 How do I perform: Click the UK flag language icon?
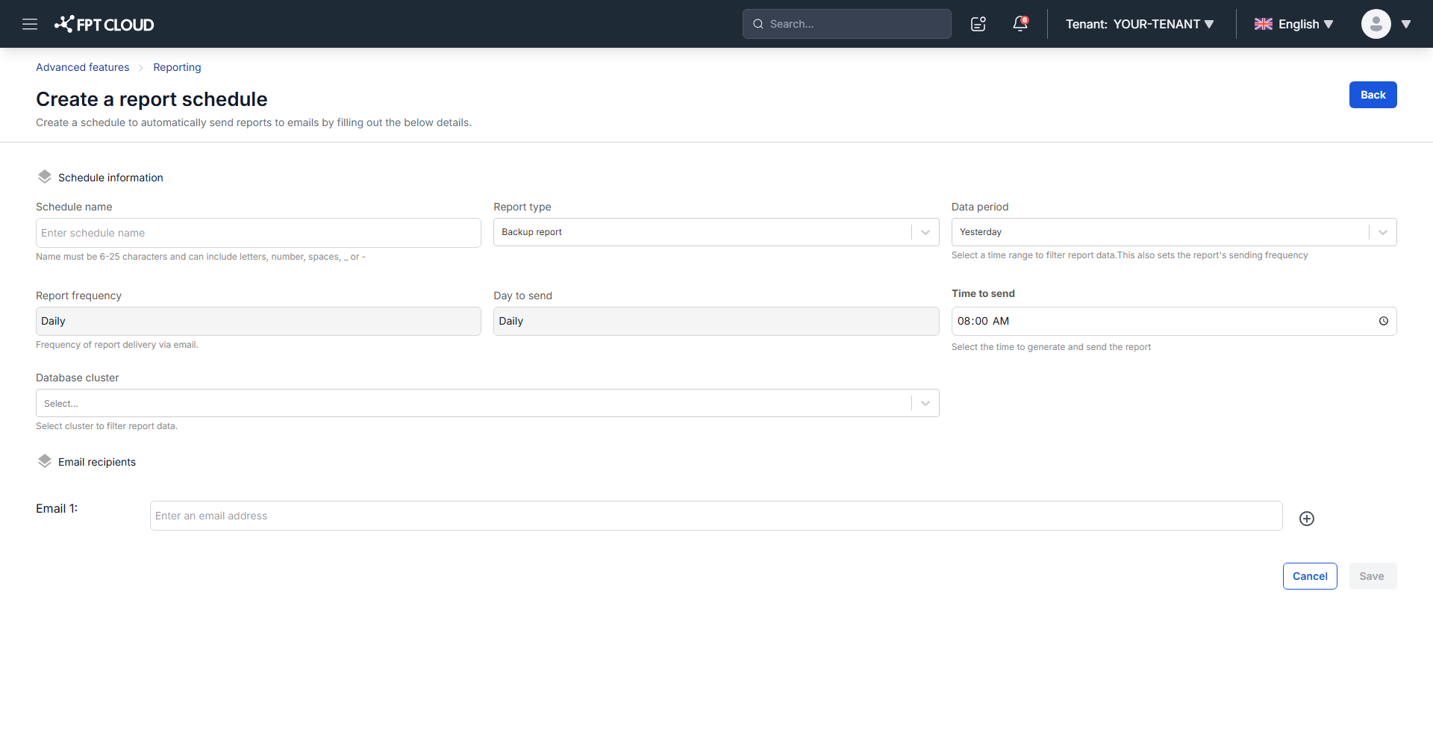tap(1264, 24)
